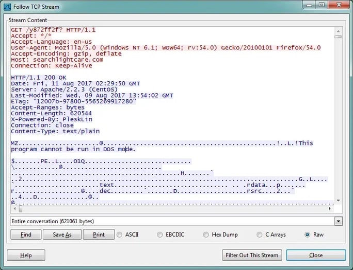Viewport: 353px width, 270px height.
Task: Print the stream content
Action: 99,235
